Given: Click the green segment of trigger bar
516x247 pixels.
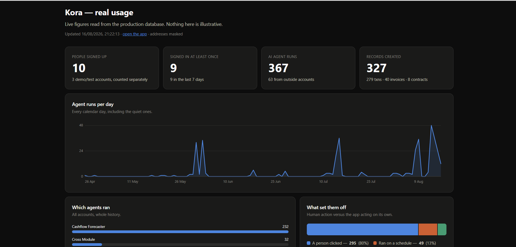Looking at the screenshot, I should tap(442, 229).
